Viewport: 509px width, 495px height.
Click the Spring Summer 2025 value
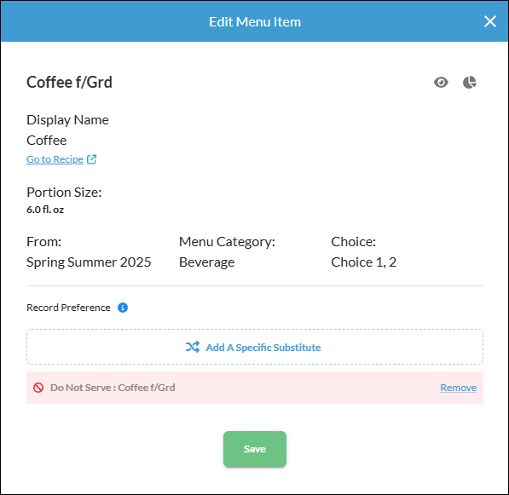tap(89, 262)
